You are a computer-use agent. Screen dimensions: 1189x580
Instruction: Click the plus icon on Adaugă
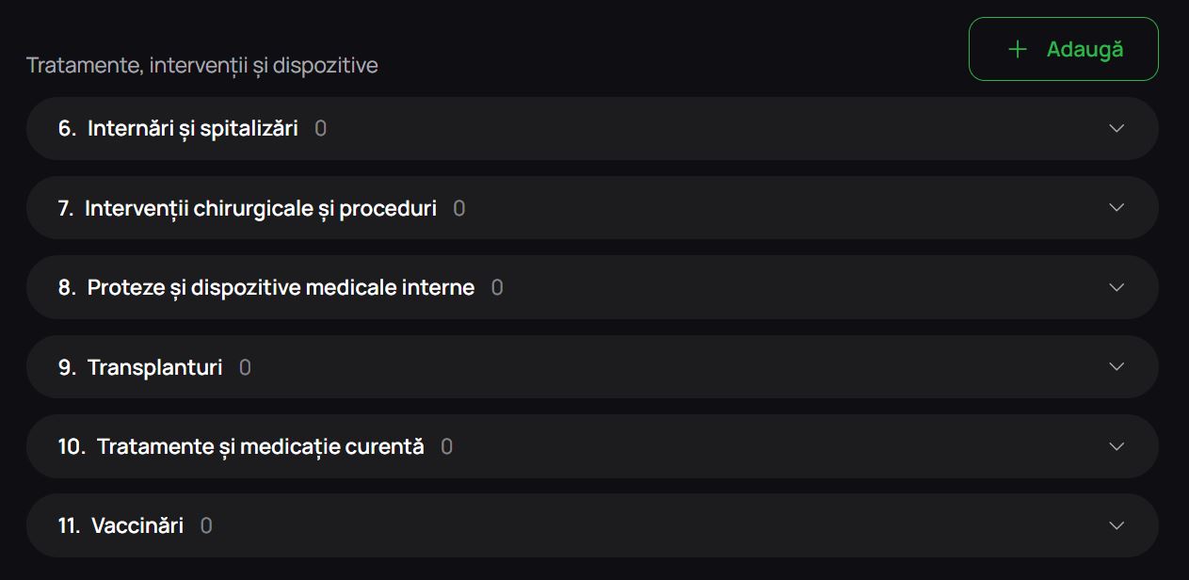coord(1017,49)
